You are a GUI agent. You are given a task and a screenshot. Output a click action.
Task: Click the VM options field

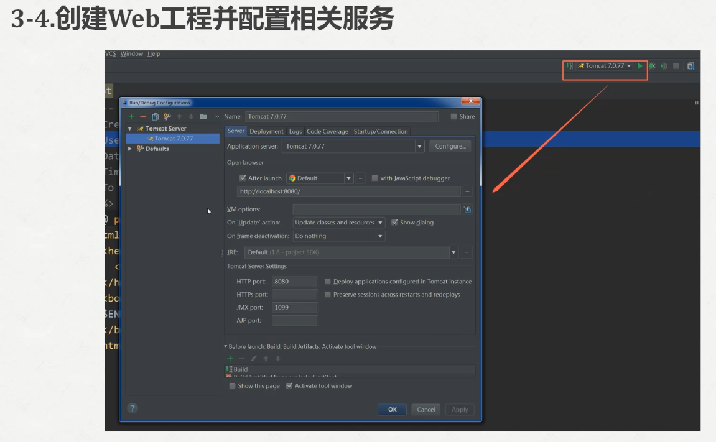(x=376, y=209)
